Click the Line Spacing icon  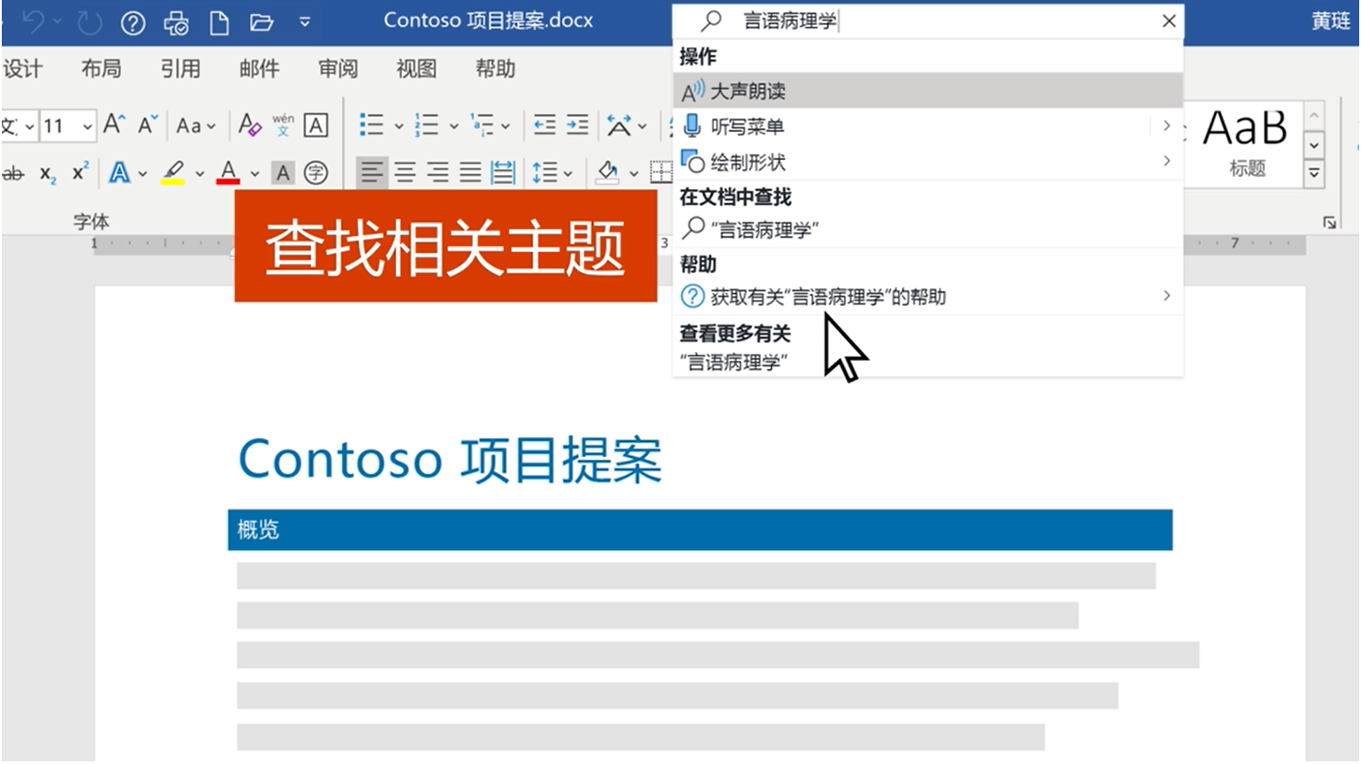pos(544,172)
